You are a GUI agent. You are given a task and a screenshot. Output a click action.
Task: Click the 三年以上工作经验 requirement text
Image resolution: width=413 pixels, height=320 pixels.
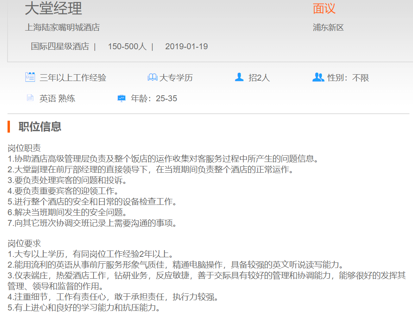[x=73, y=78]
